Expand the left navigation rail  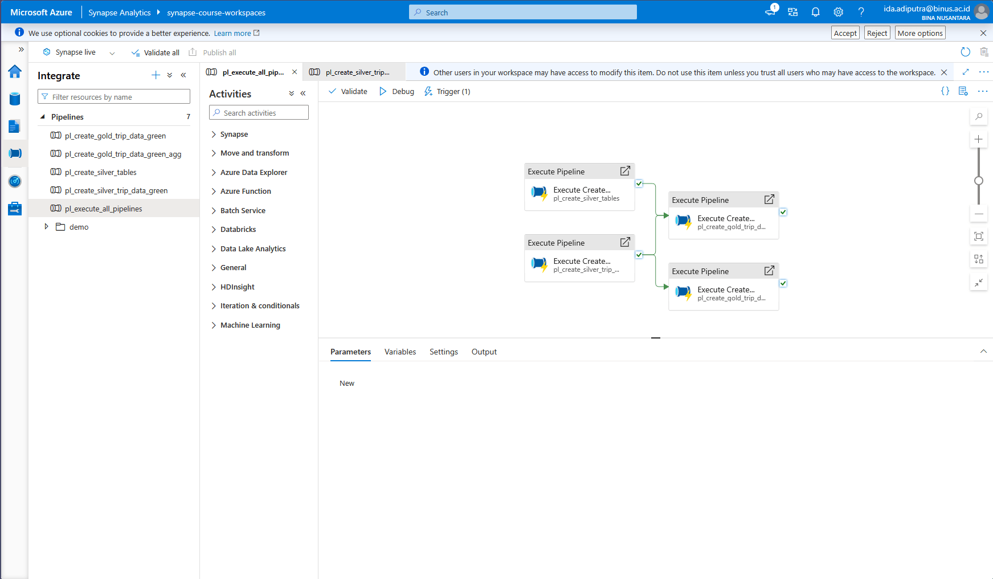(21, 50)
